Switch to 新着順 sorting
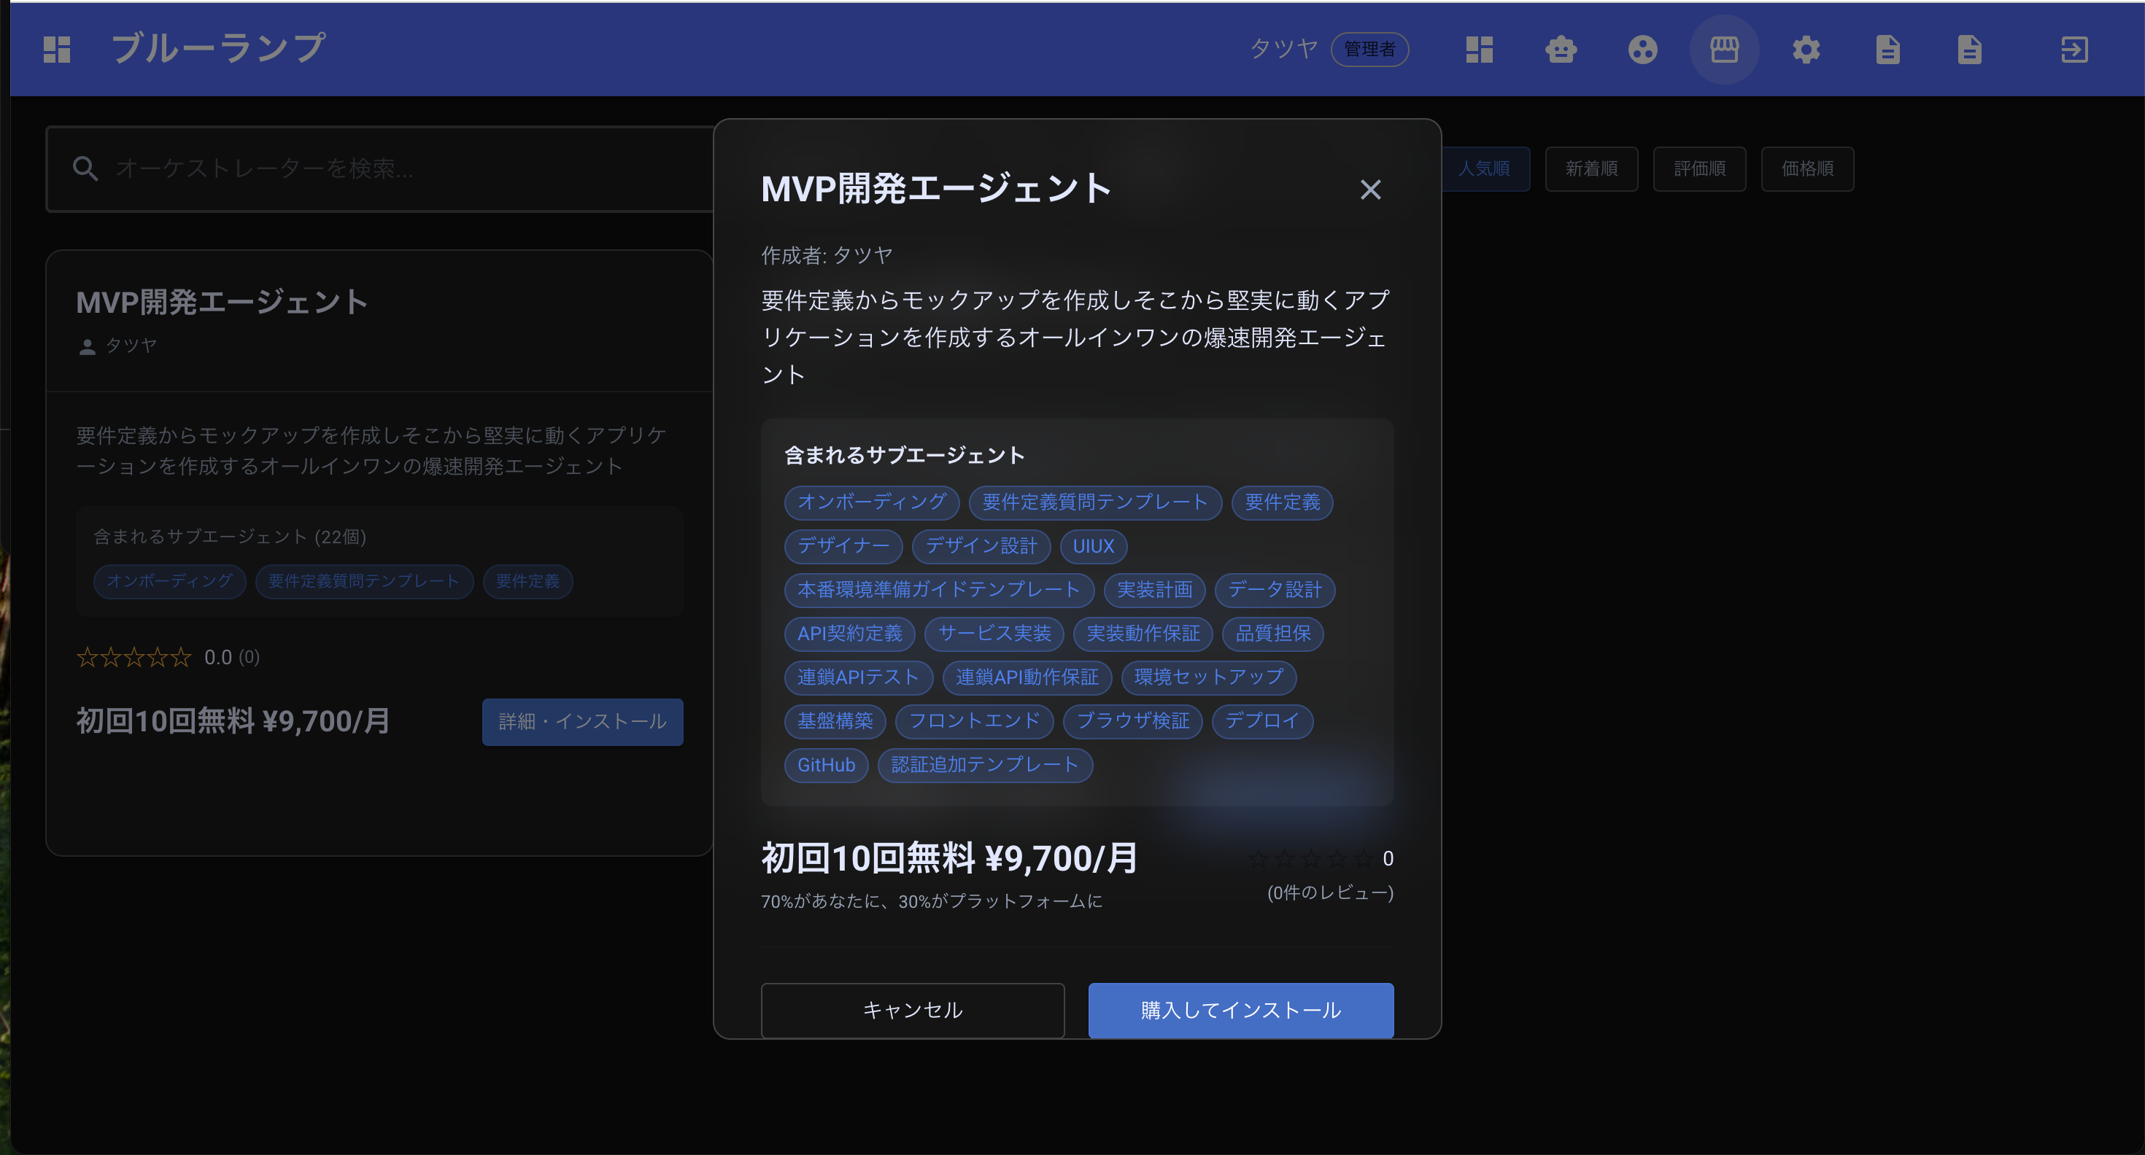This screenshot has width=2145, height=1155. pos(1591,168)
